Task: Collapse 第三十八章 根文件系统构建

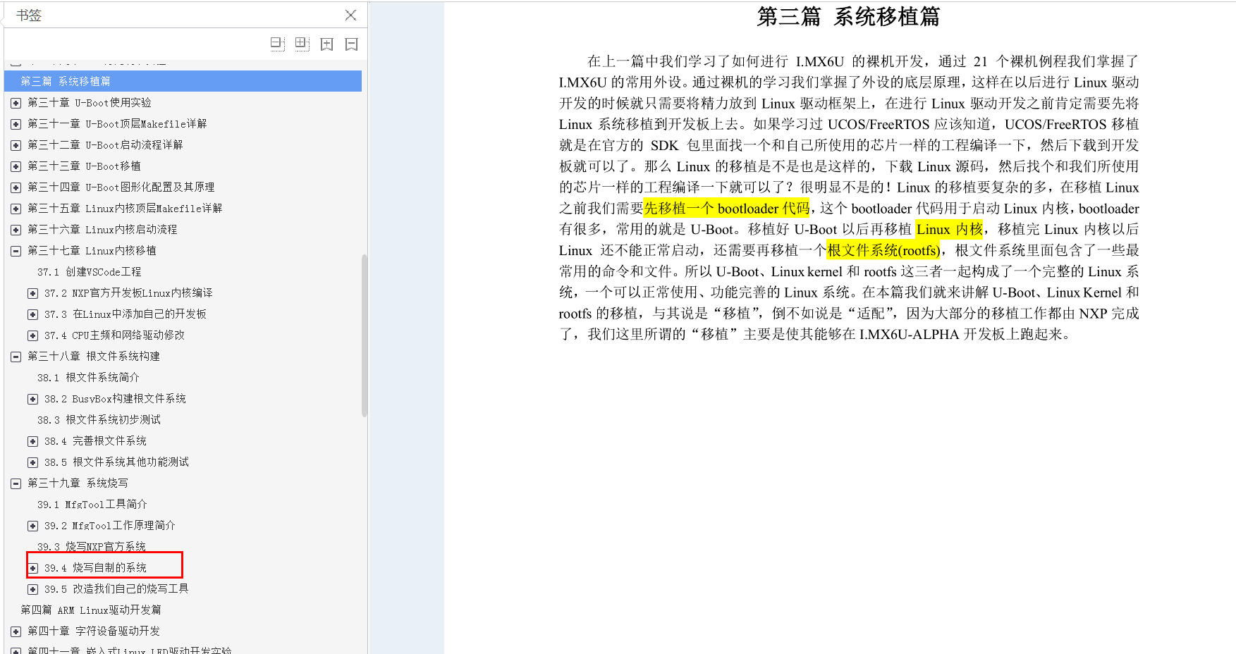Action: click(16, 357)
